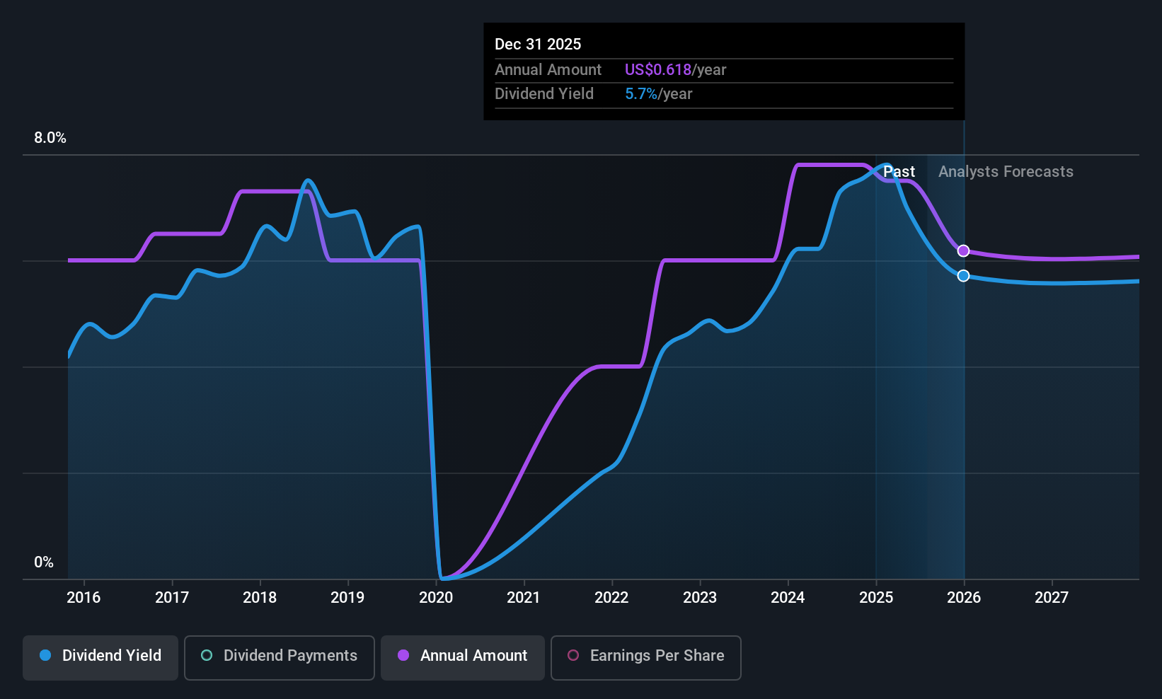Screen dimensions: 1162x699
Task: Hide the Annual Amount line
Action: [462, 657]
